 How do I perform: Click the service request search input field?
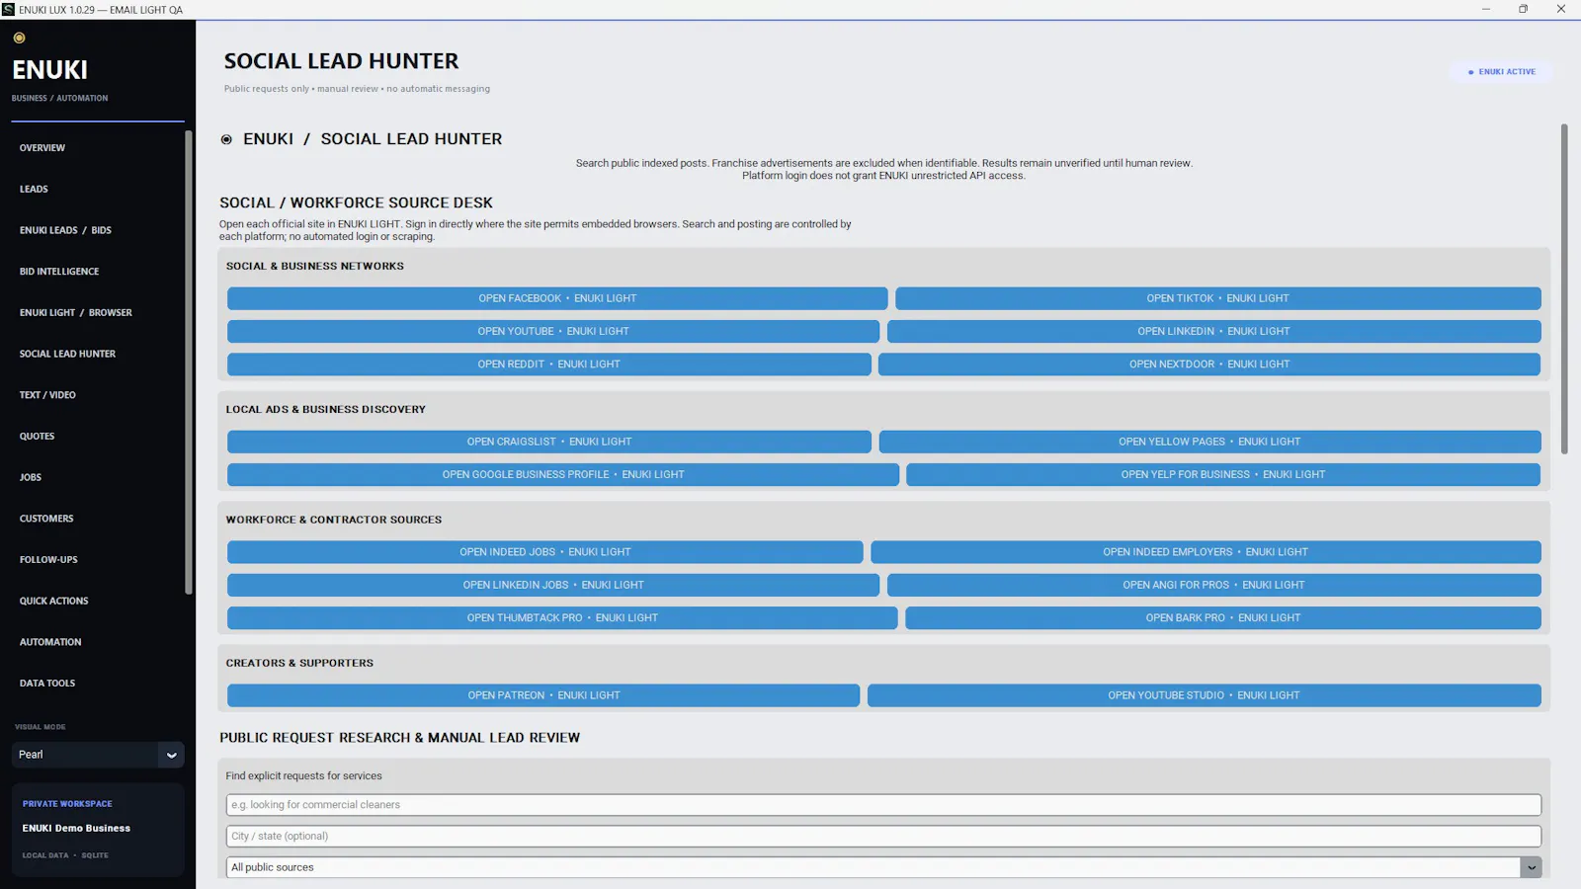(x=883, y=805)
